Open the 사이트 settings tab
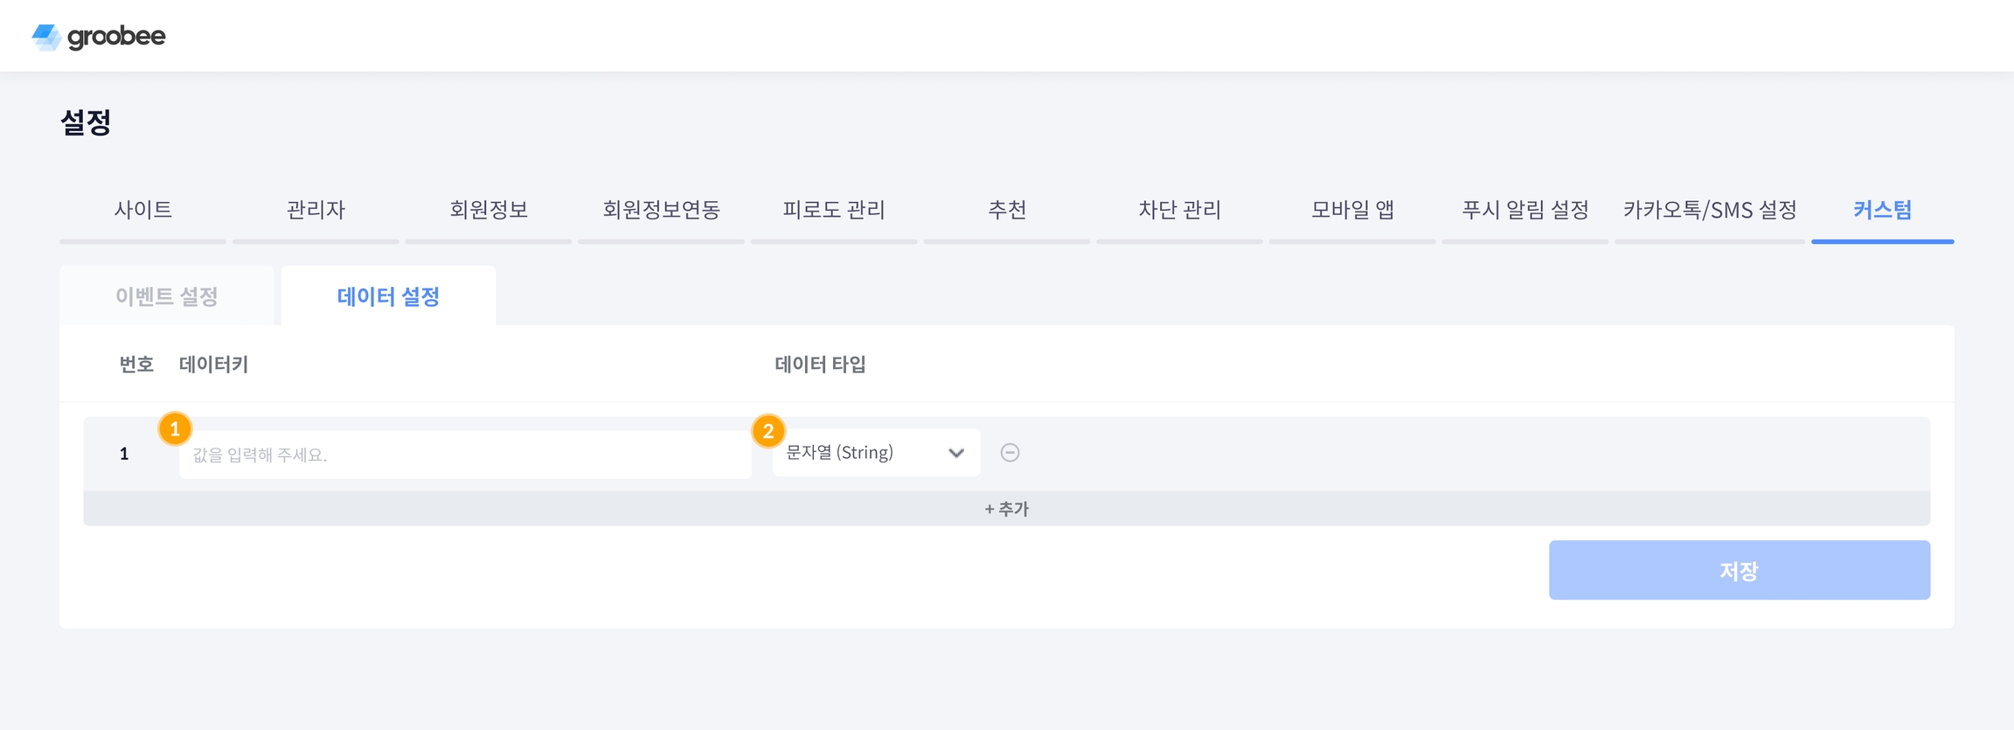2014x730 pixels. pyautogui.click(x=142, y=210)
